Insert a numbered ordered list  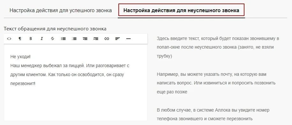point(74,39)
